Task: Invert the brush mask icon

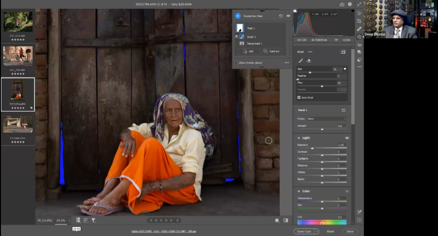Action: coord(343,51)
